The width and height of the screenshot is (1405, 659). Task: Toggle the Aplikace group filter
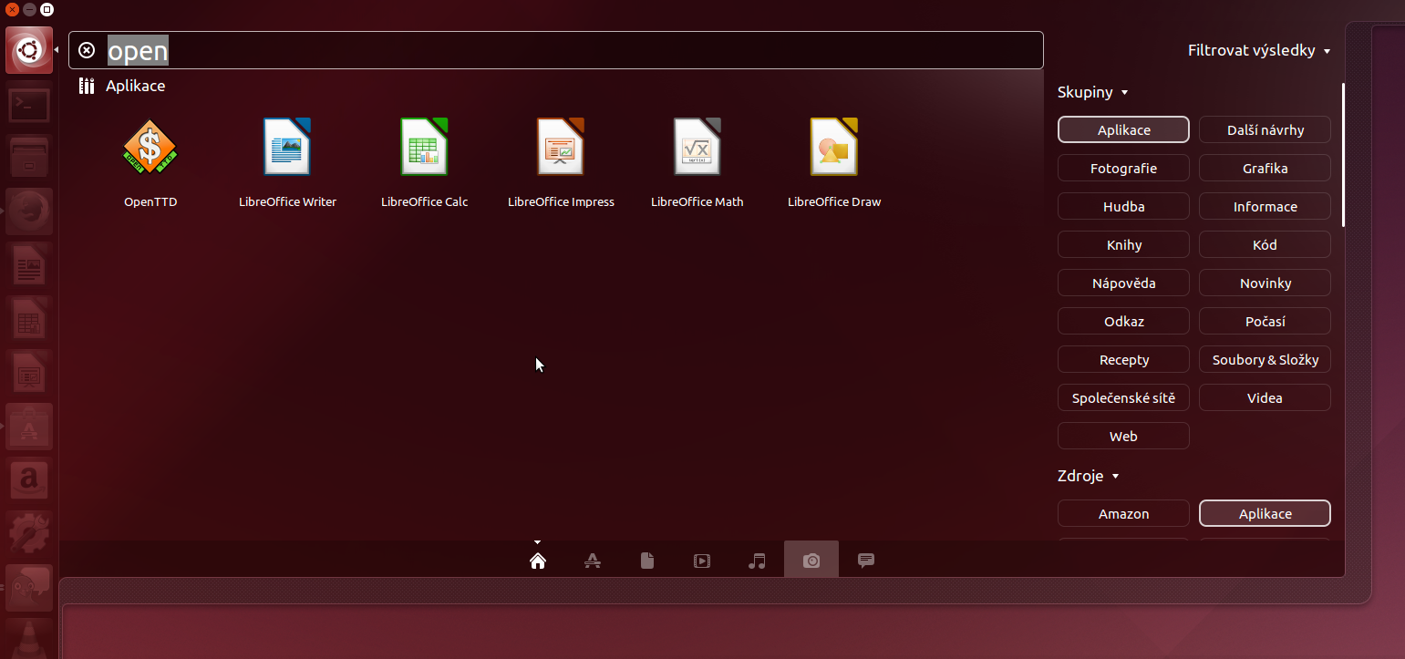[1123, 129]
